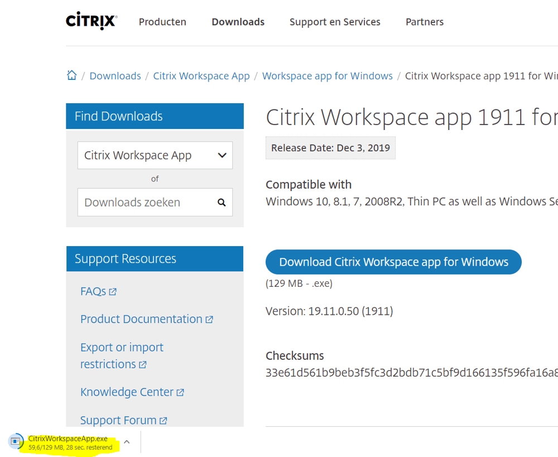
Task: Select the Downloads menu item
Action: point(238,22)
